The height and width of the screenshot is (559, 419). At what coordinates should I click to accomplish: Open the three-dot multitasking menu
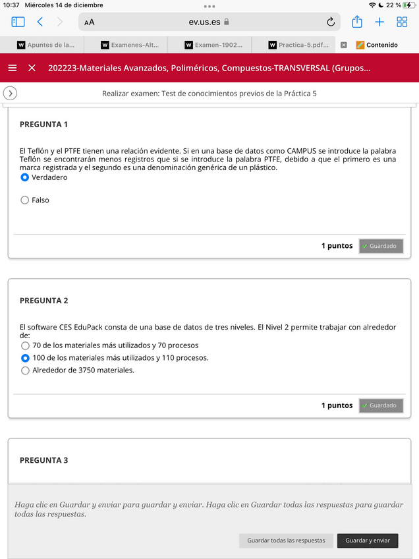tap(209, 7)
